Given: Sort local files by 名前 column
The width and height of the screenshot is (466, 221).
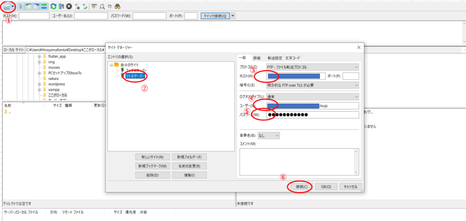Looking at the screenshot, I should (23, 105).
